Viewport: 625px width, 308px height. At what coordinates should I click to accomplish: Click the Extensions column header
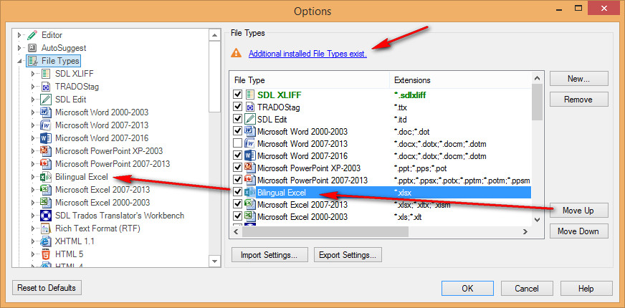460,80
